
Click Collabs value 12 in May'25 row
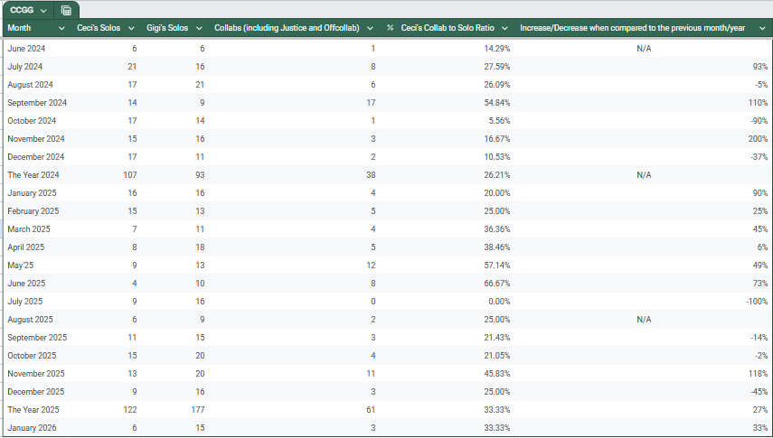[371, 266]
